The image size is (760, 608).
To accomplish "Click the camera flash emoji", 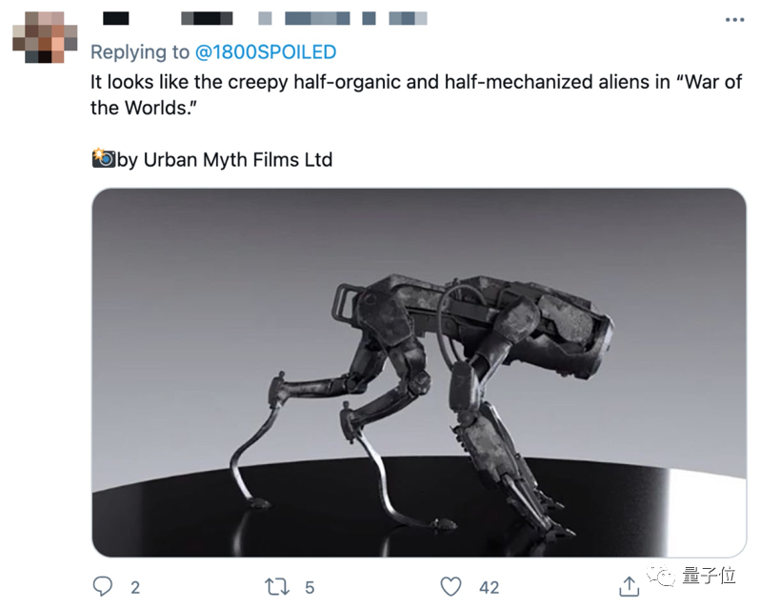I will click(103, 158).
